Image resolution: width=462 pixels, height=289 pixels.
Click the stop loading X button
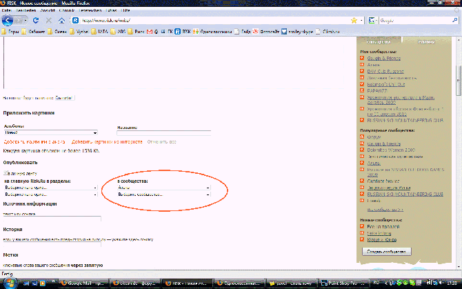[48, 21]
